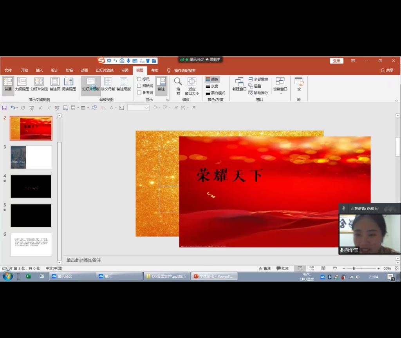Viewport: 401px width, 338px height.
Task: Toggle the Guides (参考线) checkbox
Action: pyautogui.click(x=139, y=93)
